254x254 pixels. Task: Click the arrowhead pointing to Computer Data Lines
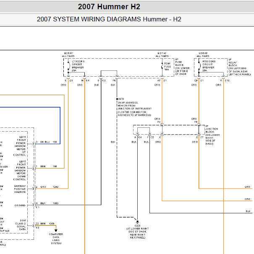[56, 231]
